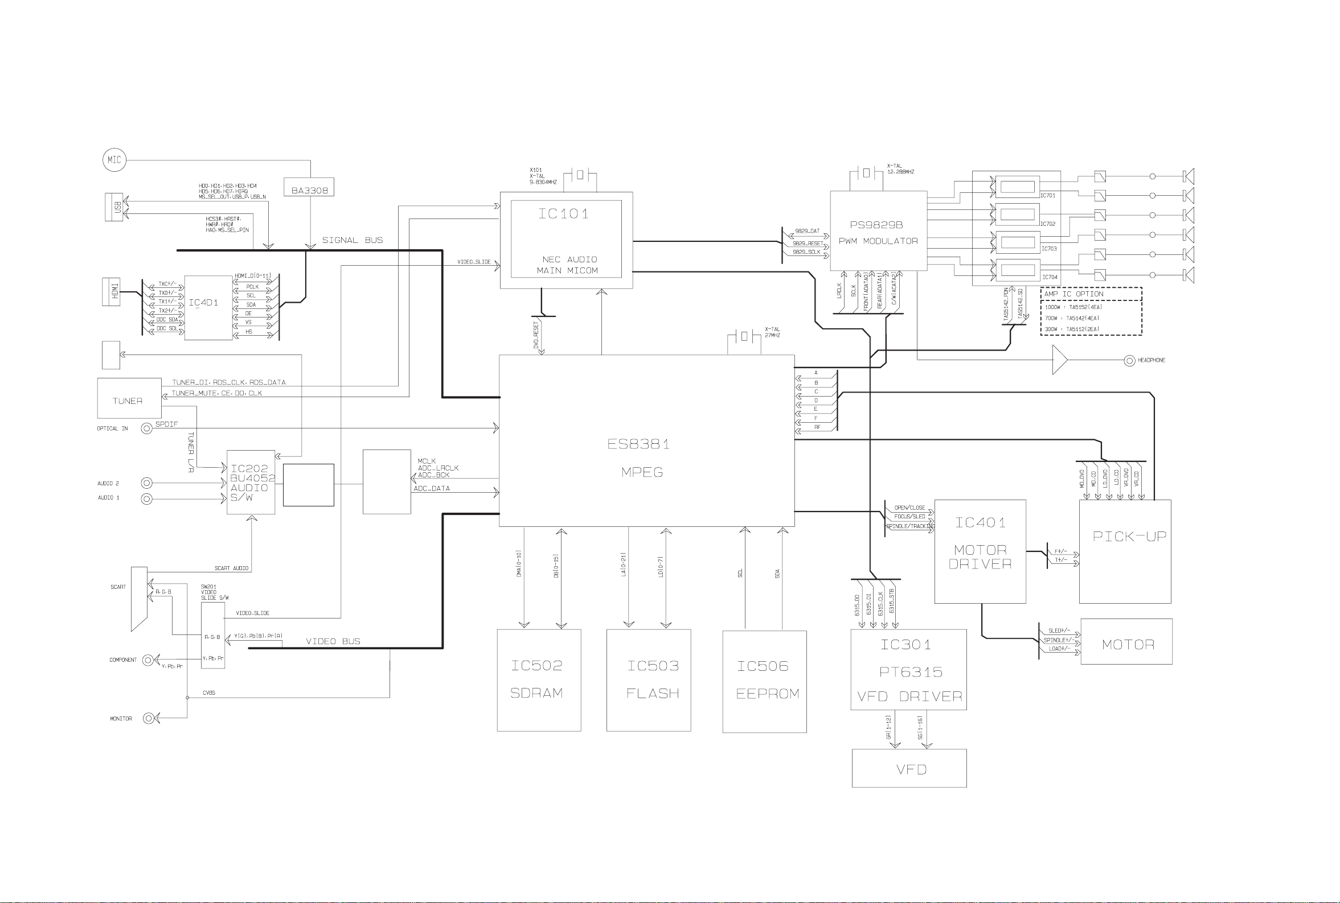Click the 'TUNER_DI, RDS_CLK, RDS_DATA' label
Screen dimensions: 1340x903
pos(228,382)
